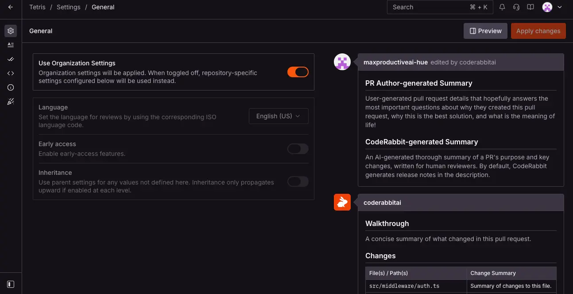Open the account chevron next to avatar

(x=559, y=7)
